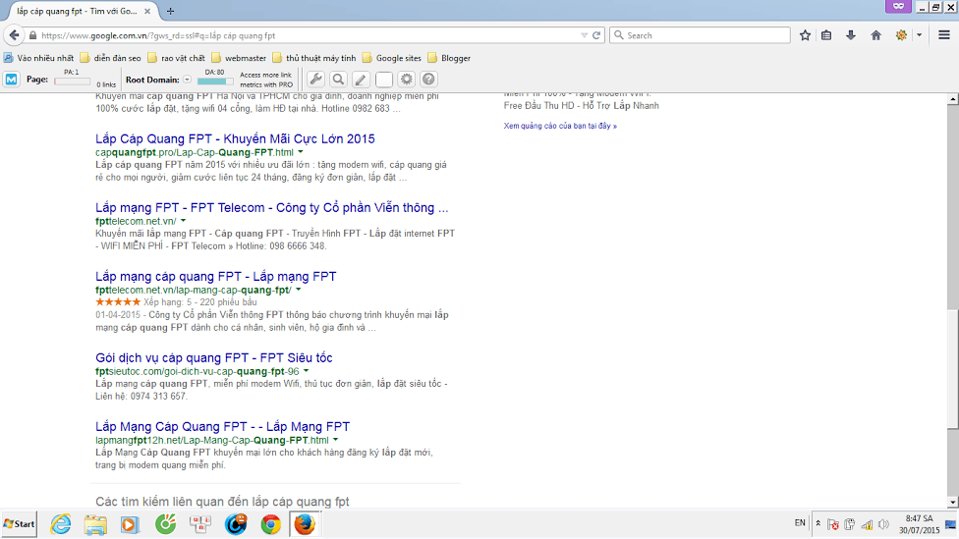Click MozBar magnifier search icon
959x539 pixels.
point(338,80)
